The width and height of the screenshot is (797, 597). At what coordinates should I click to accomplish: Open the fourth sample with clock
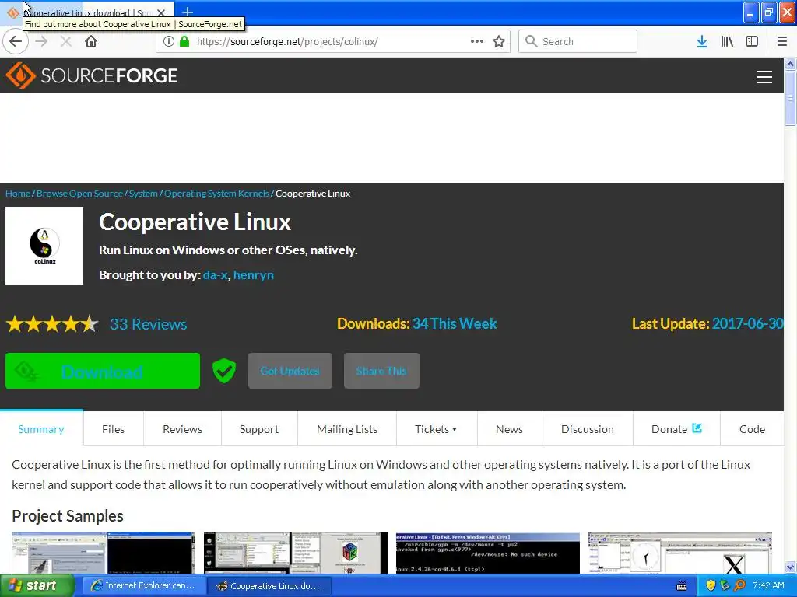tap(679, 553)
